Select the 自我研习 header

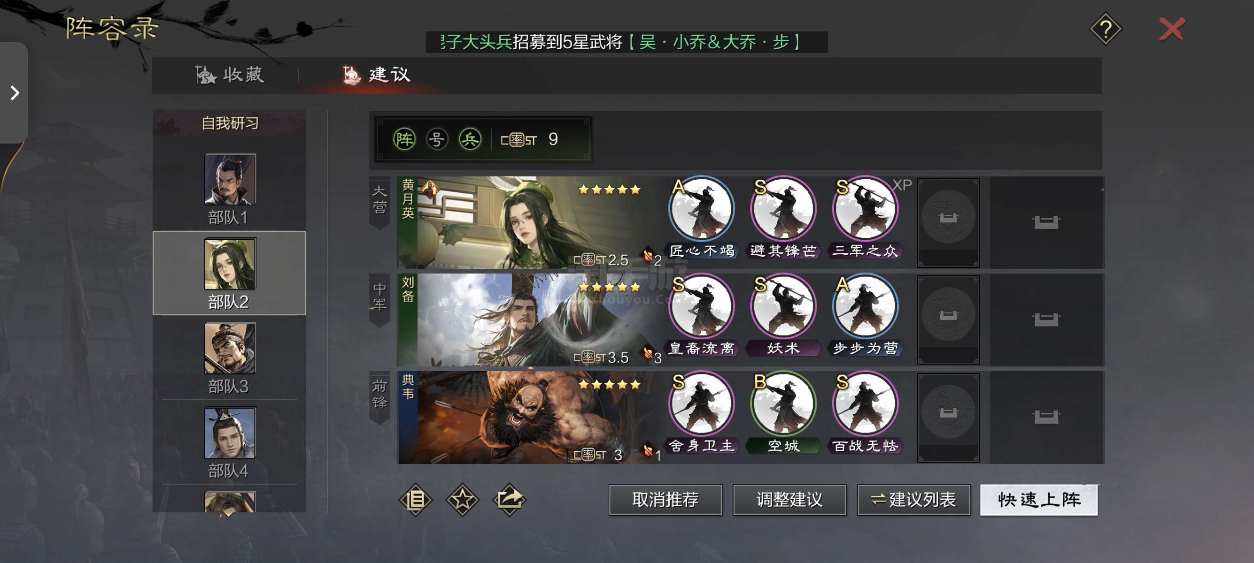pos(230,123)
